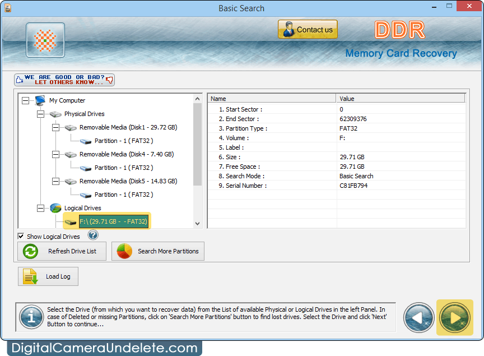Click Search Mode value Basic Search

click(x=356, y=176)
